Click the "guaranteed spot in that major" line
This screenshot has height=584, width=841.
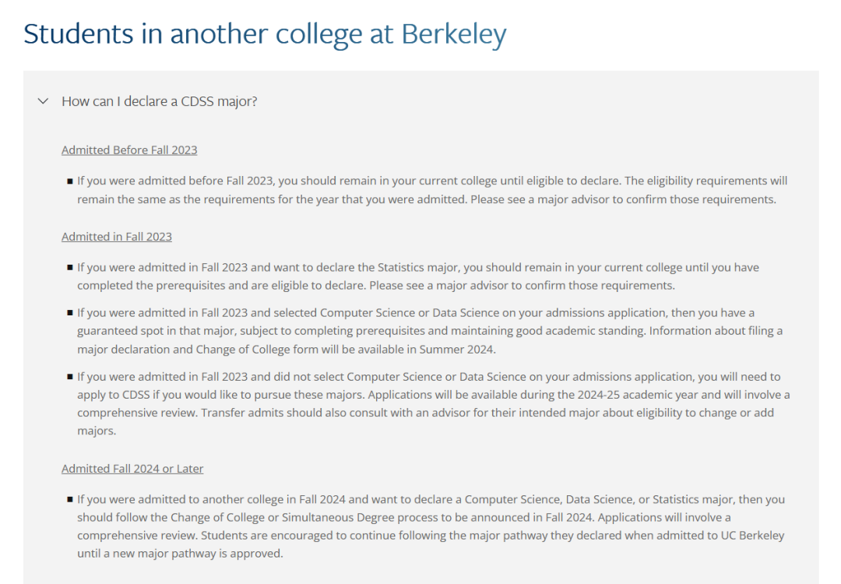pyautogui.click(x=430, y=331)
